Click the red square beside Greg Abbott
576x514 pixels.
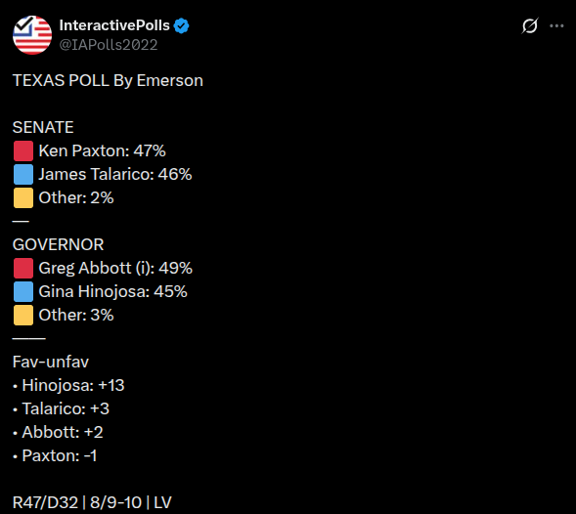point(23,268)
